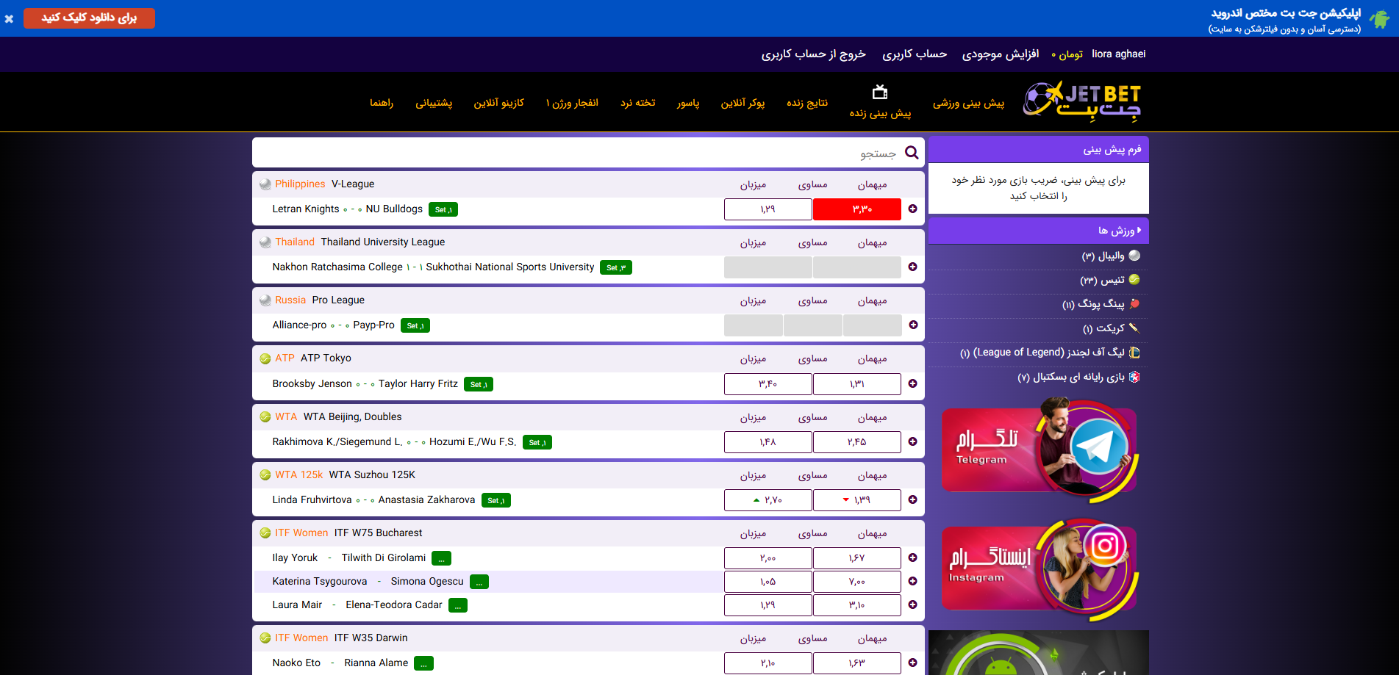1399x675 pixels.
Task: Open the online poker menu item
Action: click(743, 103)
